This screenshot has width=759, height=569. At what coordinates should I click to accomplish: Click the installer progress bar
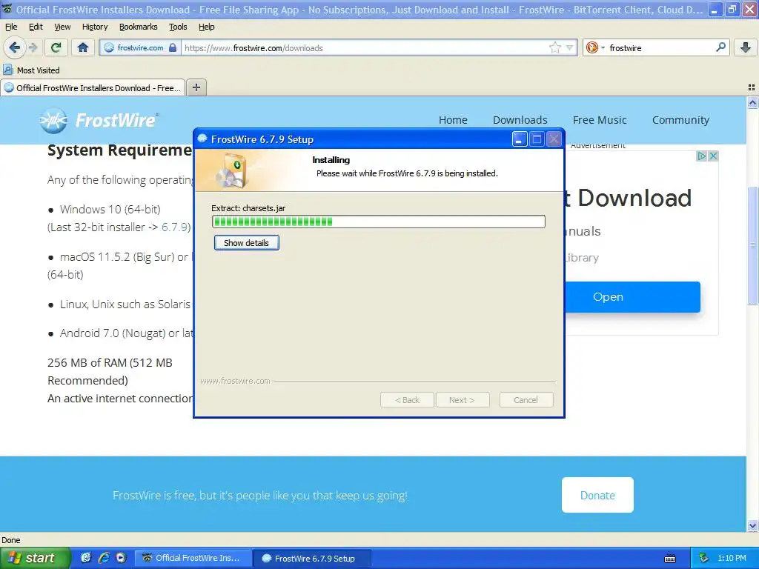[379, 222]
